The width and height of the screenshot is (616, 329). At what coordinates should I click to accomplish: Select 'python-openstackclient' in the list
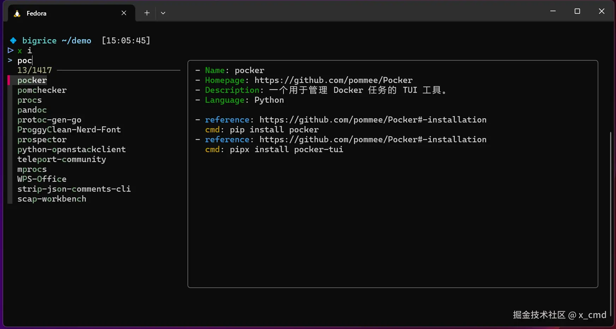point(72,150)
